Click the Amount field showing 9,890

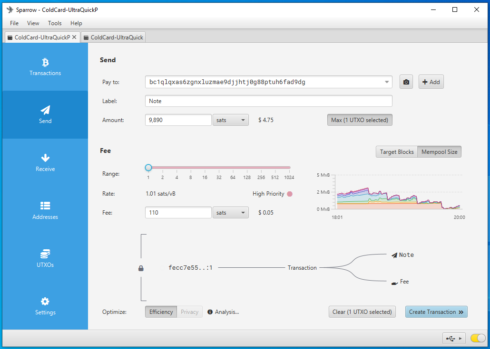pos(178,120)
